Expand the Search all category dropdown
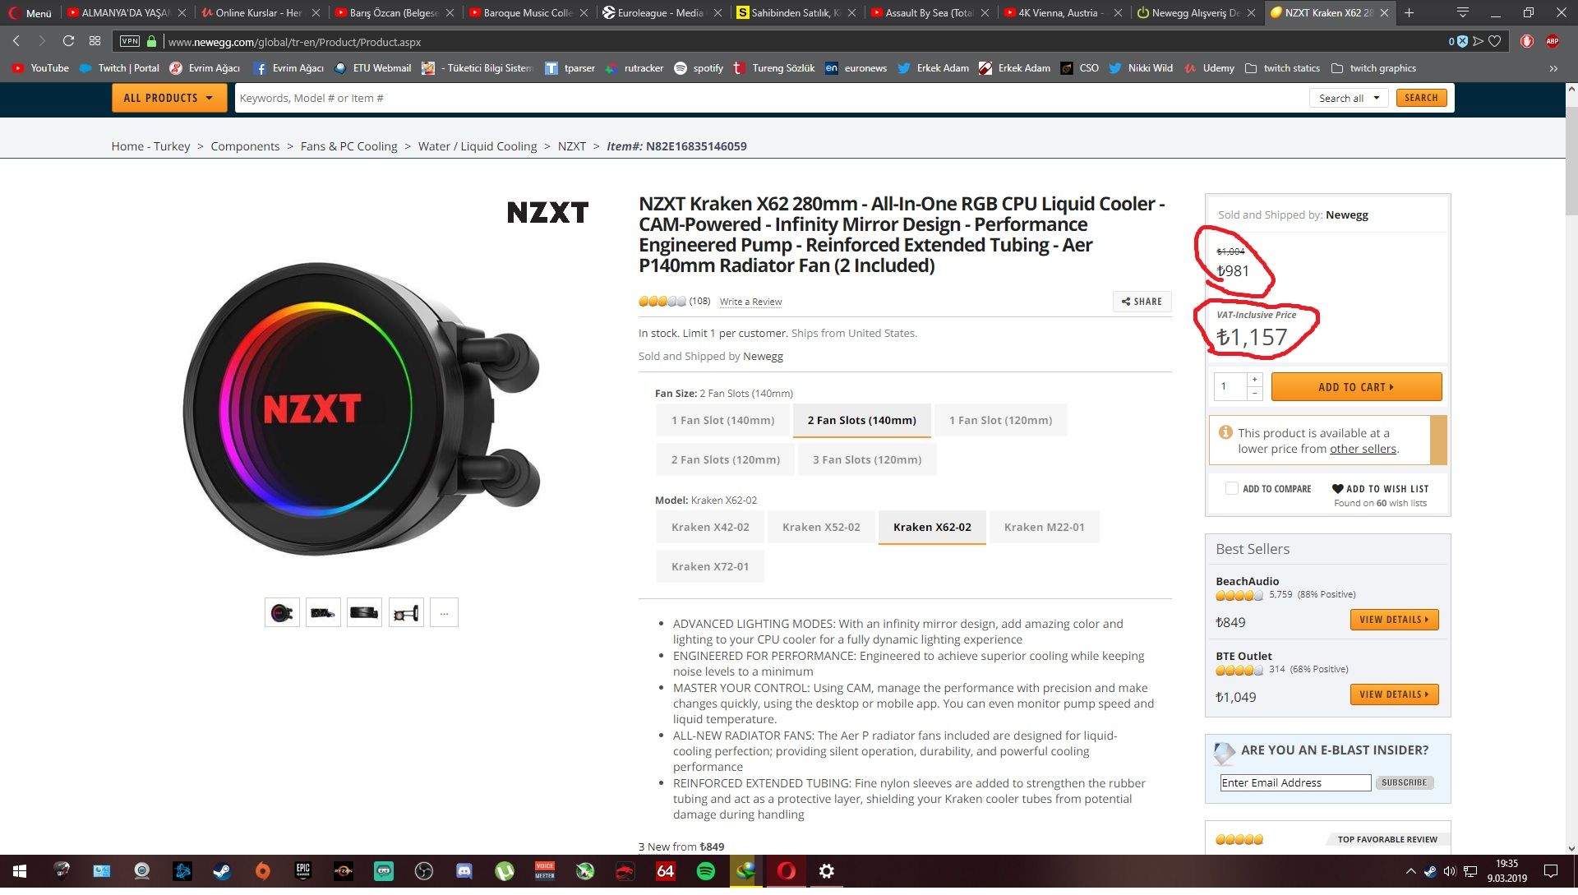This screenshot has height=895, width=1578. point(1348,98)
